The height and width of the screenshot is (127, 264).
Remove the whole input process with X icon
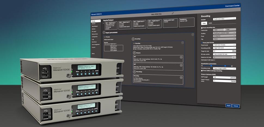click(x=193, y=34)
